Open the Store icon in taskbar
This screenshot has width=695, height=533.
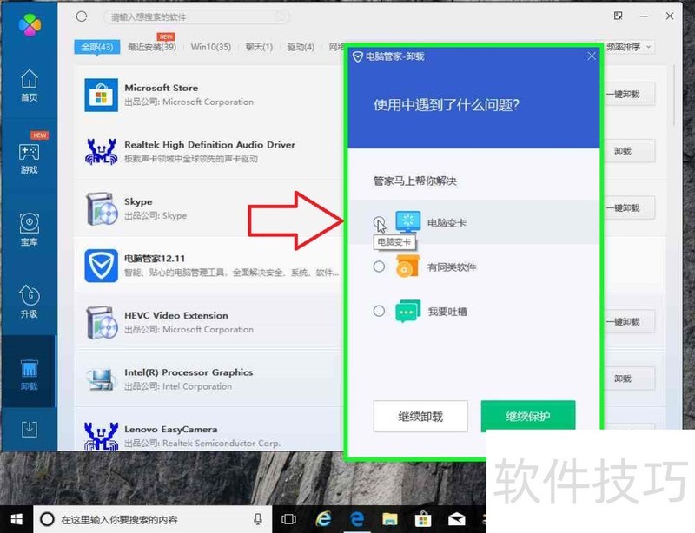(x=423, y=519)
